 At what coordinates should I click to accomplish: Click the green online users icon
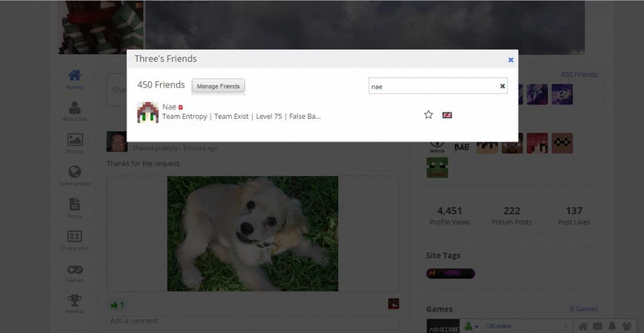[x=469, y=327]
